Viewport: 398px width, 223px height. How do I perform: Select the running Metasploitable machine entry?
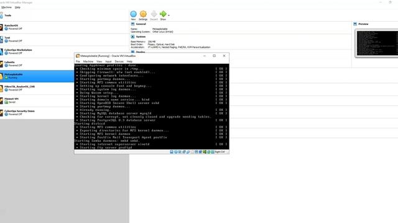coord(37,76)
